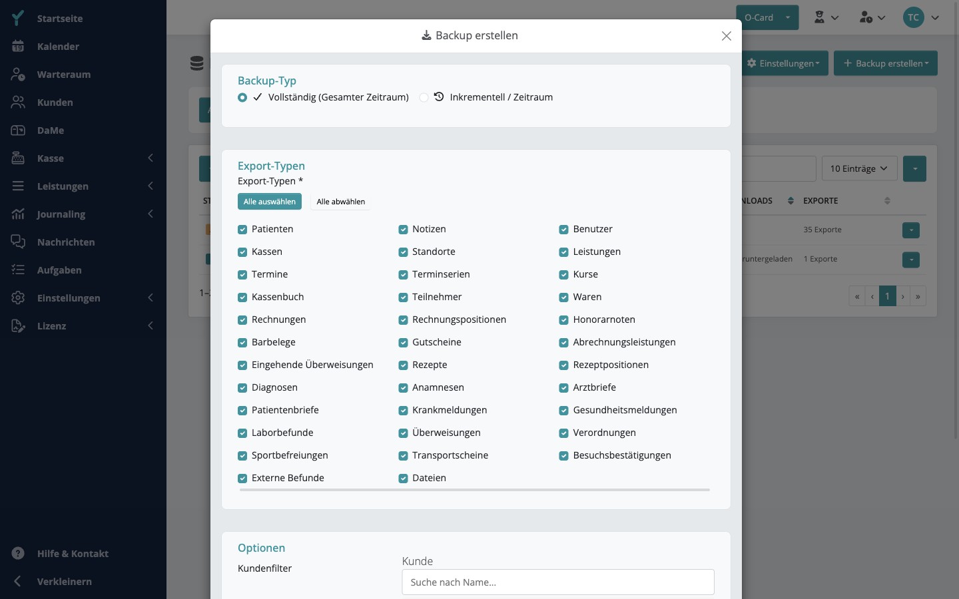Click Alle auswählen button
Screen dimensions: 959x599
(x=270, y=202)
